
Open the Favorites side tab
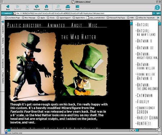3,29
